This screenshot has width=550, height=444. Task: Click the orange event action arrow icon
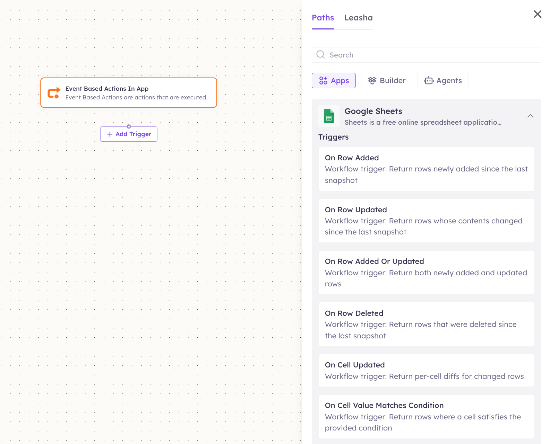(x=54, y=93)
